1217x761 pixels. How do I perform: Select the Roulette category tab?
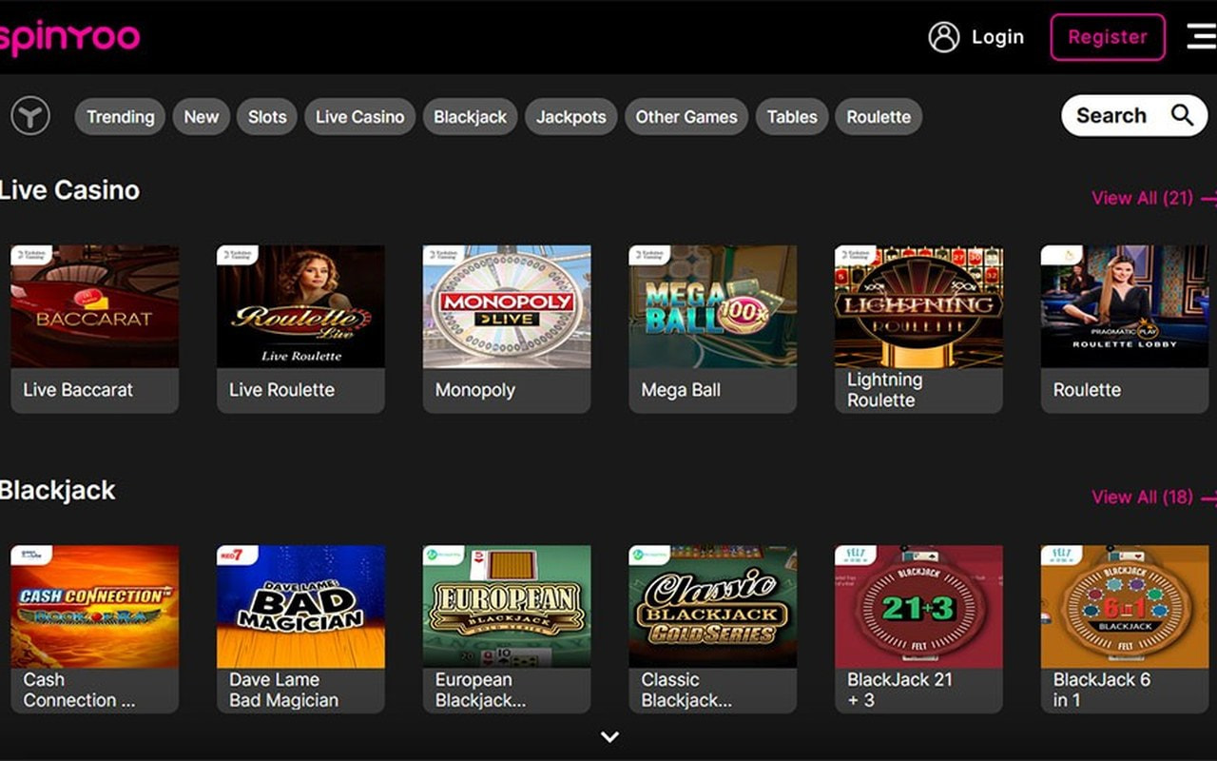click(879, 117)
